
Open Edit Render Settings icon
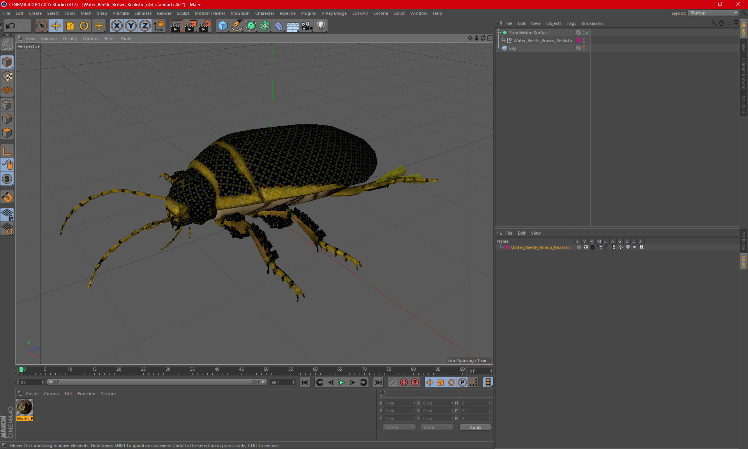coord(205,26)
